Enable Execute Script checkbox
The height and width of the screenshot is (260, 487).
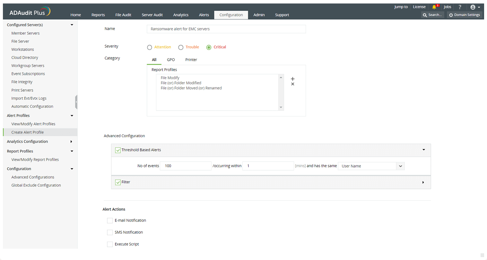pos(110,244)
